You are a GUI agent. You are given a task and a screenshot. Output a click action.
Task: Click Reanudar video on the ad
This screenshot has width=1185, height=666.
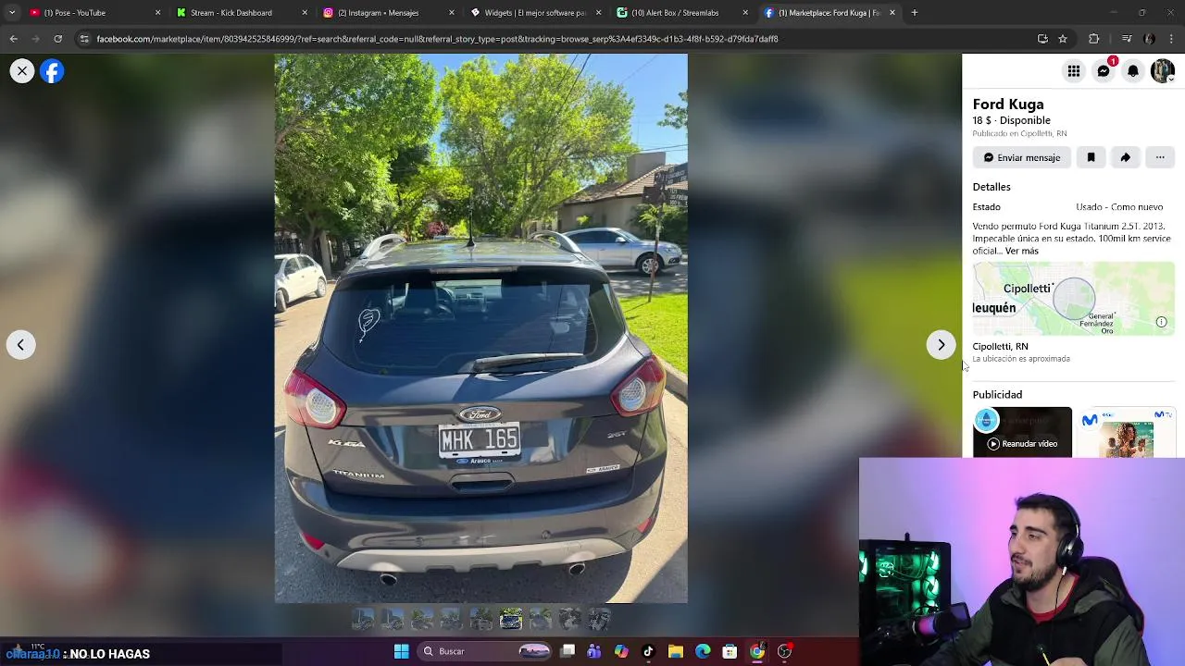(1022, 444)
